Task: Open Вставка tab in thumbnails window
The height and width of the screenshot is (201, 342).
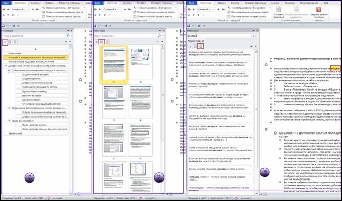Action: tap(142, 3)
